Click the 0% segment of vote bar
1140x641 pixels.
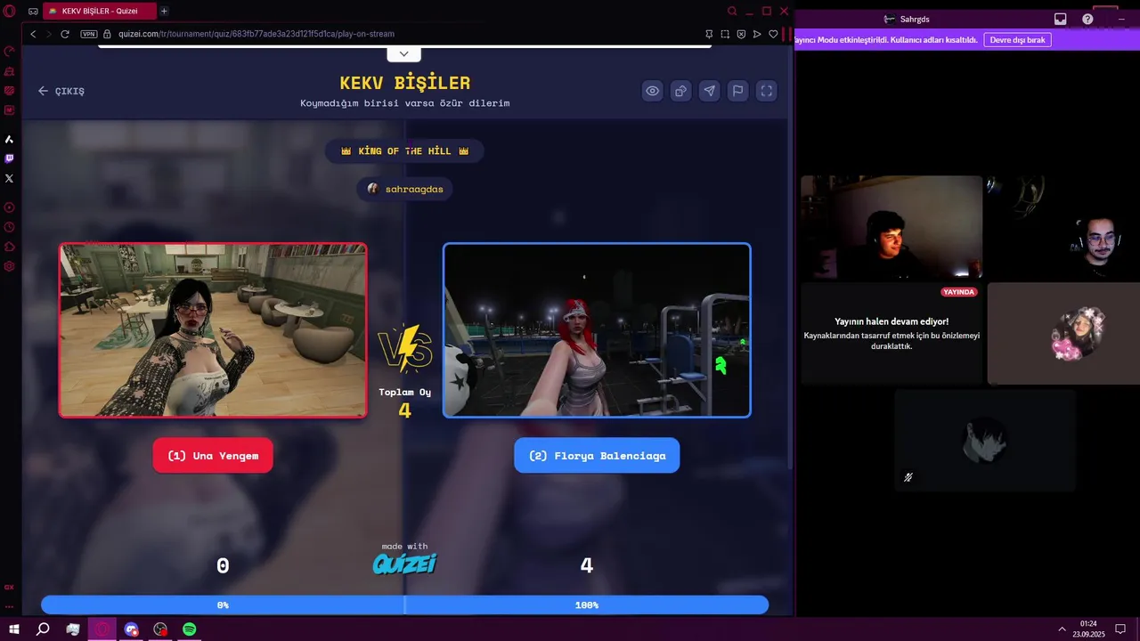coord(223,604)
